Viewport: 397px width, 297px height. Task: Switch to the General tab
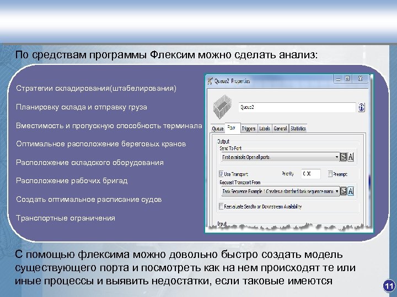(x=280, y=129)
